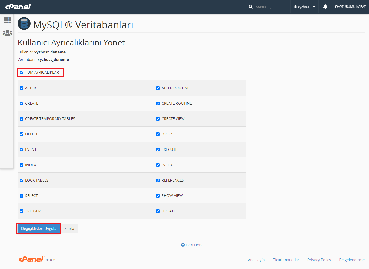Click the MySQL database icon beside title
This screenshot has height=269, width=369.
pos(24,23)
